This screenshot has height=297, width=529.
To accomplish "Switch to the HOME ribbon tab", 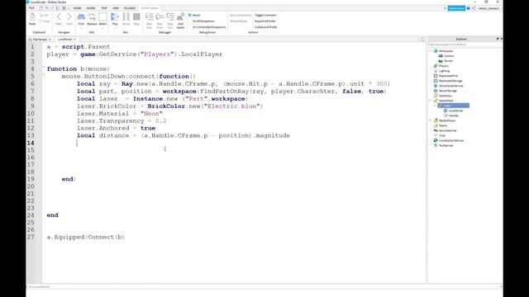I will click(77, 8).
